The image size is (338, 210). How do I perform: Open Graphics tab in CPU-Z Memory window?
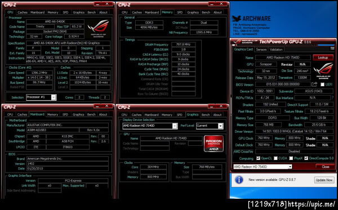click(193, 12)
